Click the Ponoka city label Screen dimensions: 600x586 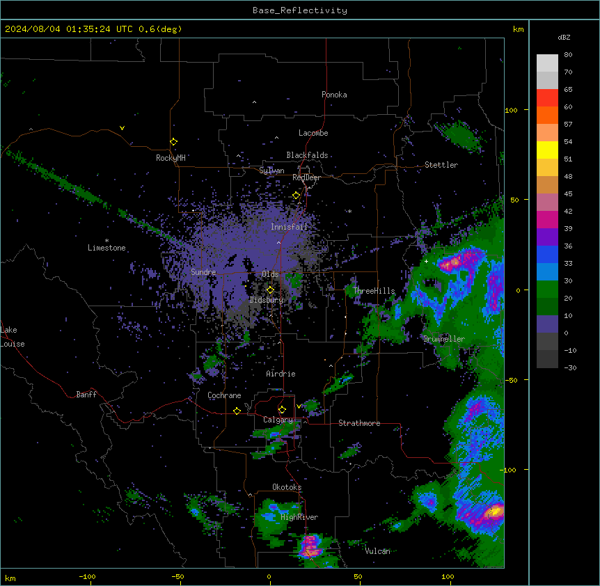[x=334, y=95]
